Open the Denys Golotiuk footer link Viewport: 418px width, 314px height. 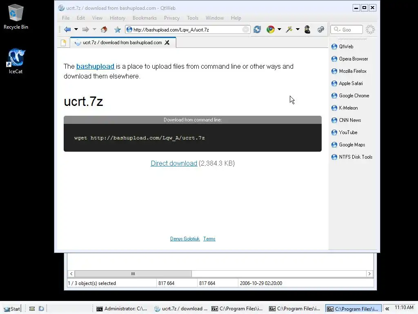(185, 239)
